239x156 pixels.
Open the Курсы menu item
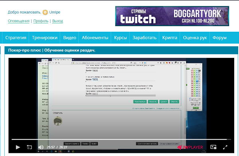click(120, 38)
